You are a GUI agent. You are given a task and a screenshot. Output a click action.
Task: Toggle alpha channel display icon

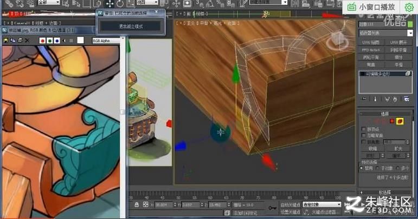[x=64, y=41]
